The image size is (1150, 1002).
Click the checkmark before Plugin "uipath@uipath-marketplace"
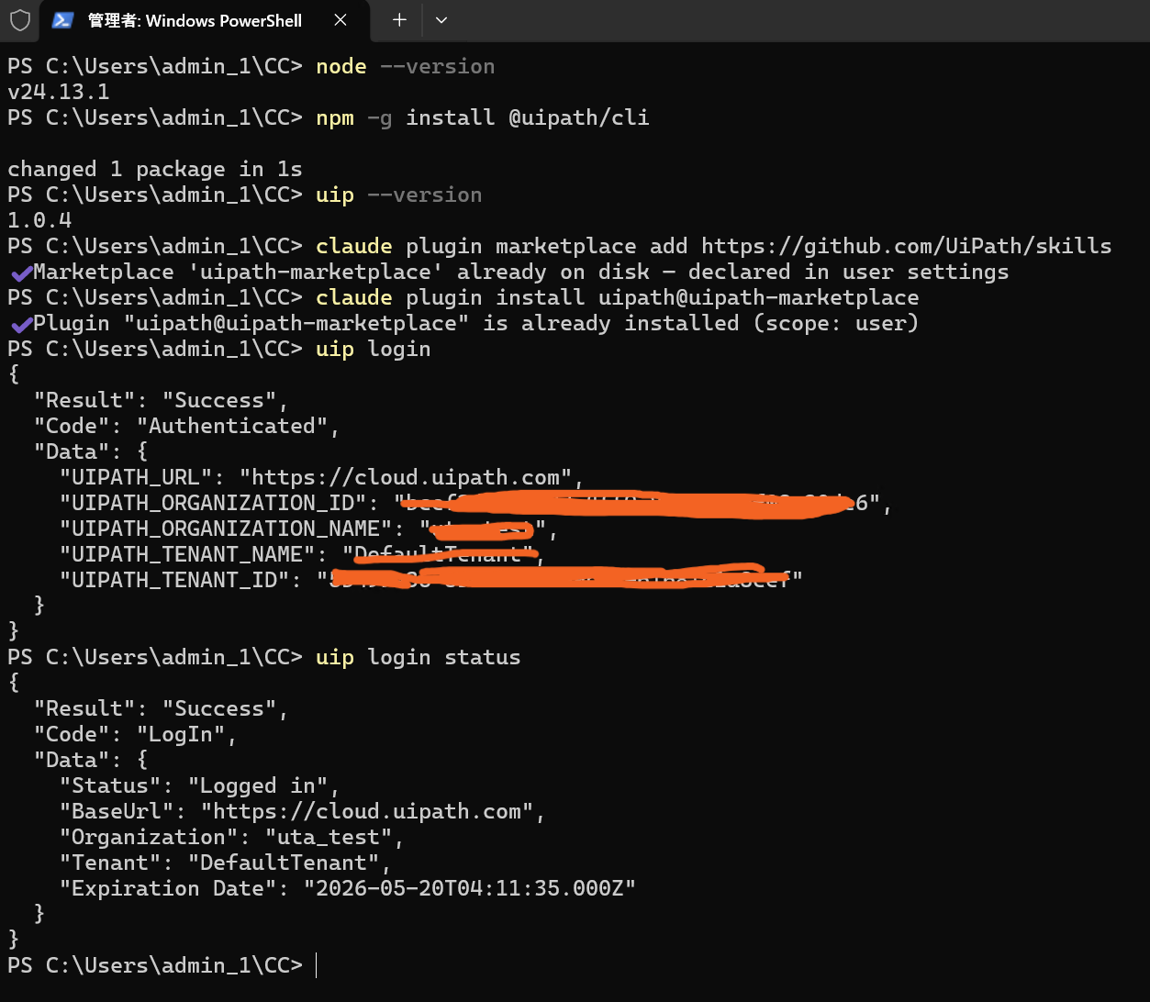21,324
